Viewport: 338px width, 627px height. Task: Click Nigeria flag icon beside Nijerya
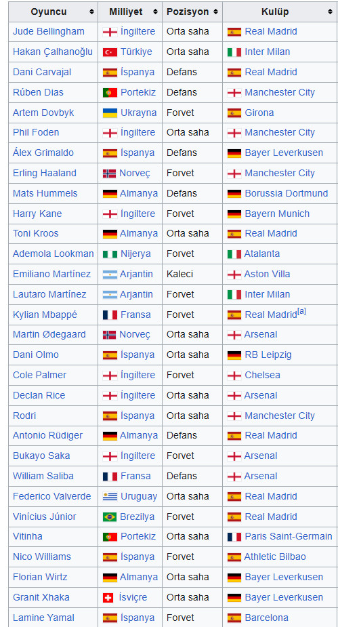click(x=110, y=254)
